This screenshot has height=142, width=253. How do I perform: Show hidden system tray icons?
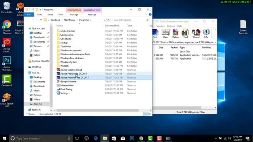(x=216, y=138)
